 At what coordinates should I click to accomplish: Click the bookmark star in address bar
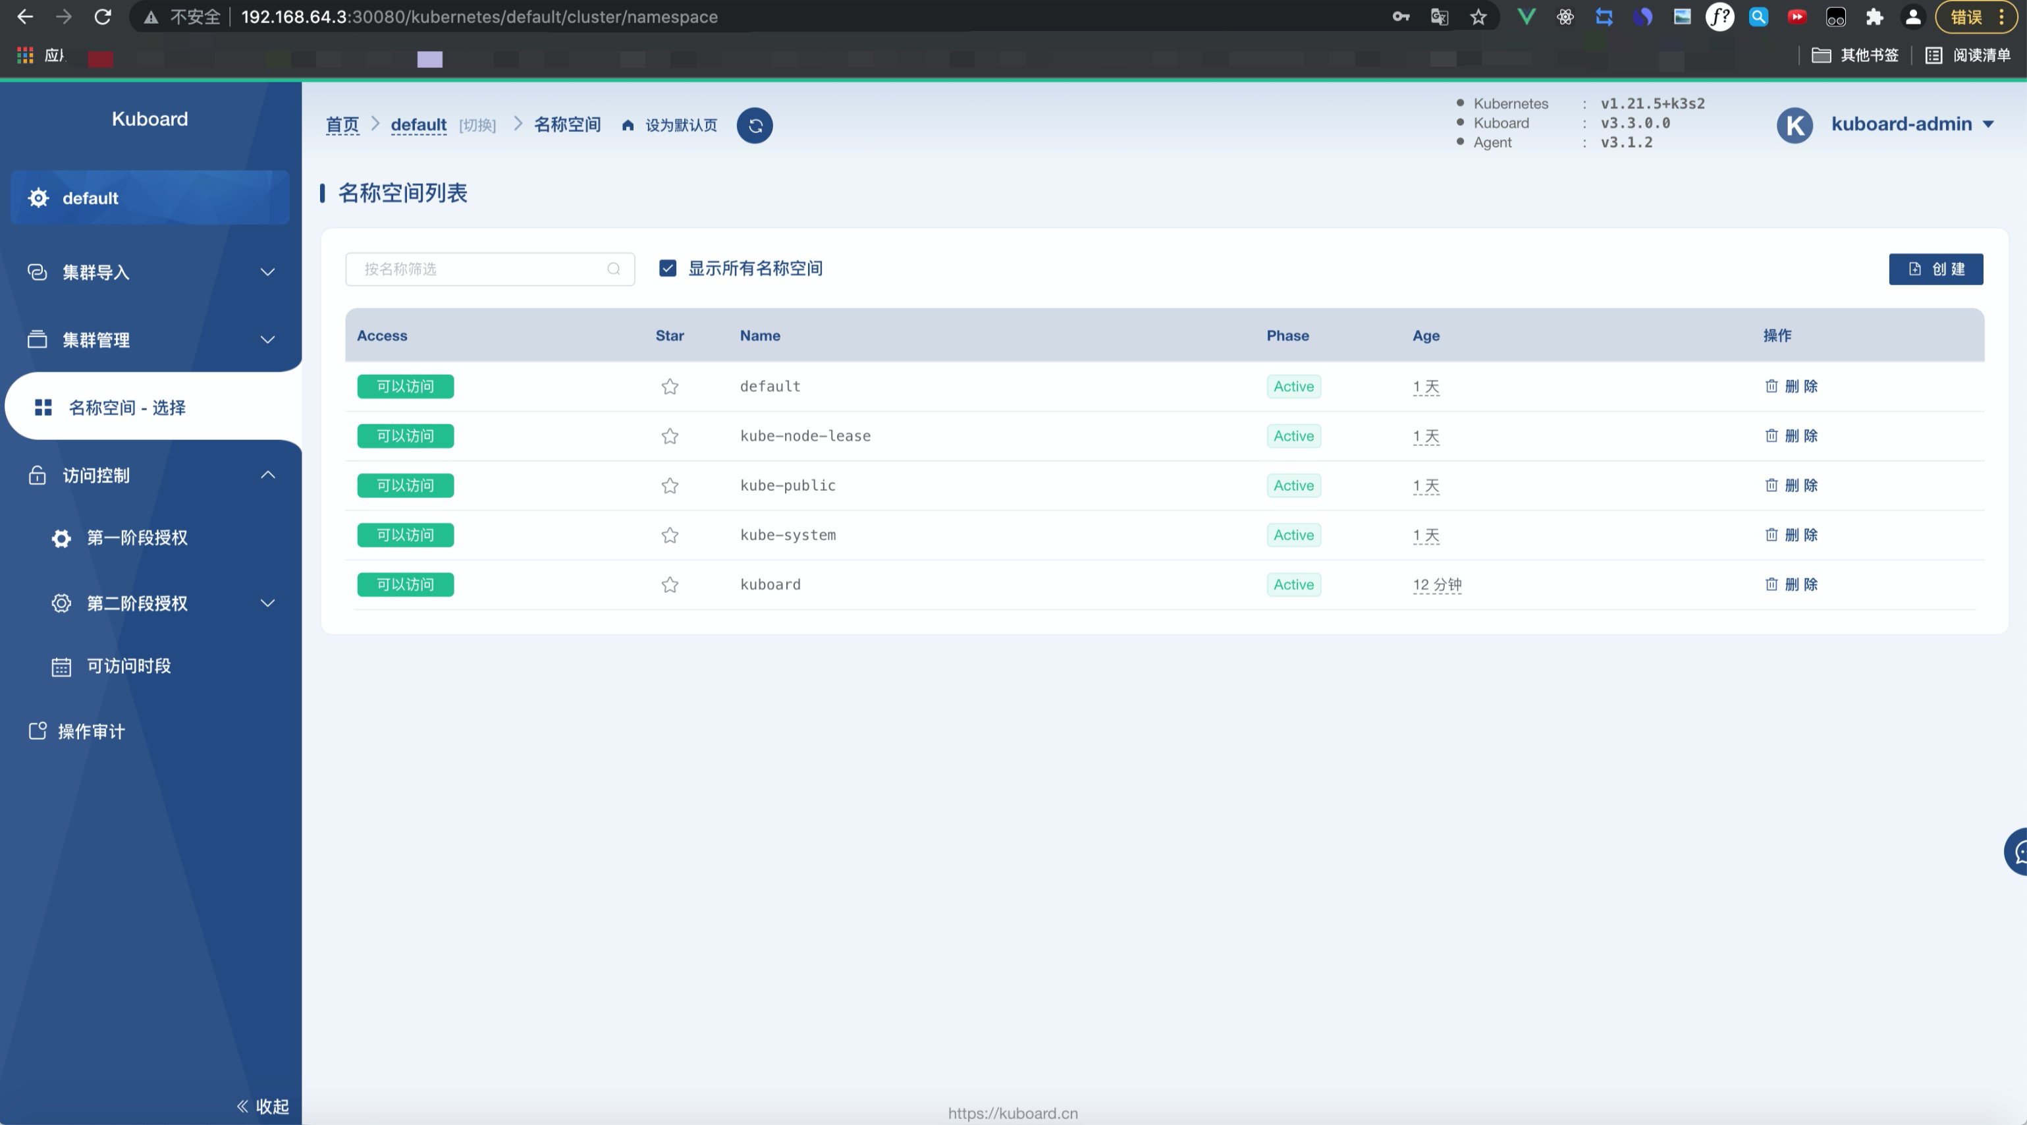pos(1478,16)
